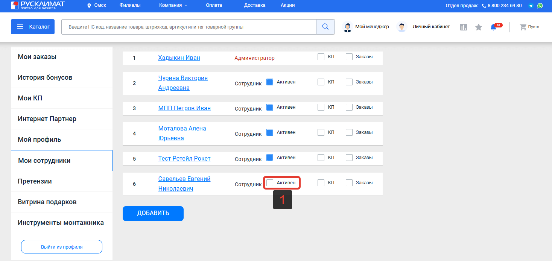552x261 pixels.
Task: Check Заказы for Тест Ретейл Рокет
Action: [349, 158]
